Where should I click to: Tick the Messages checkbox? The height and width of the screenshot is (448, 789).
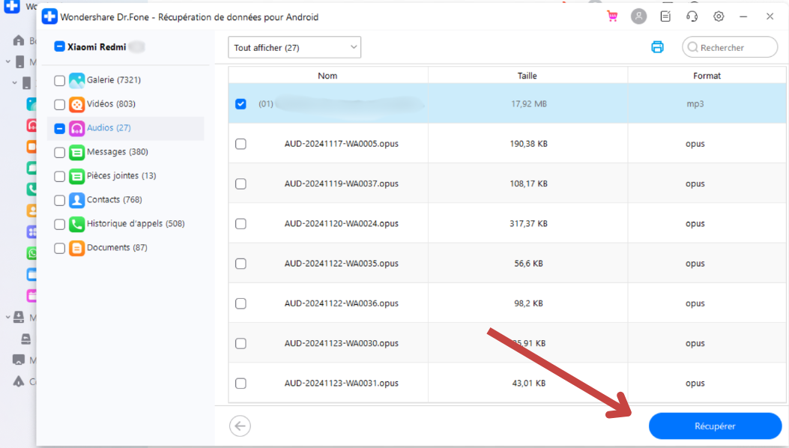(x=59, y=152)
